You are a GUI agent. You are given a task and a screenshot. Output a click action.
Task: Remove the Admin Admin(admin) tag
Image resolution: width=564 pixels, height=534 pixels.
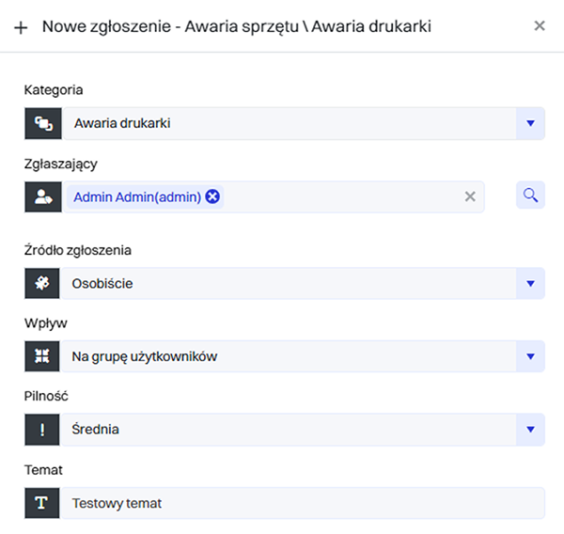point(213,196)
